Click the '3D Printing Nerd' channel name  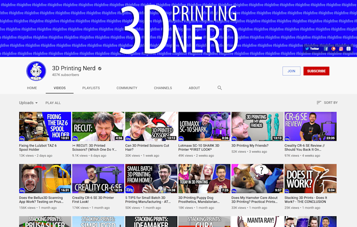pyautogui.click(x=74, y=68)
